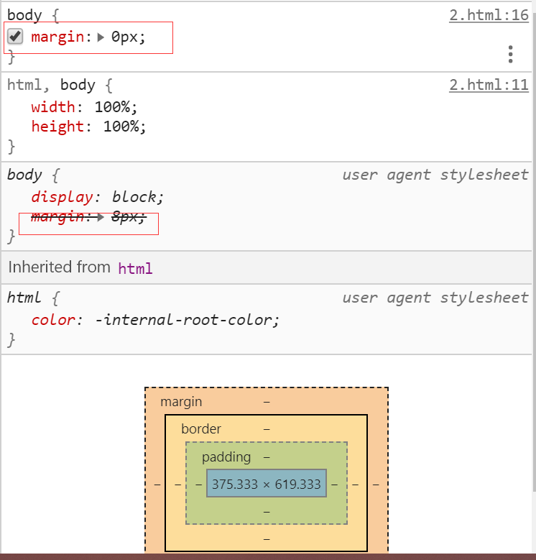Select the color property name in the html rule
Viewport: 536px width, 560px height.
[53, 320]
